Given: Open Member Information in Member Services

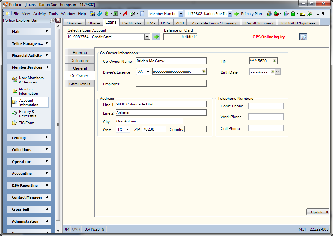Looking at the screenshot, I should 28,91.
